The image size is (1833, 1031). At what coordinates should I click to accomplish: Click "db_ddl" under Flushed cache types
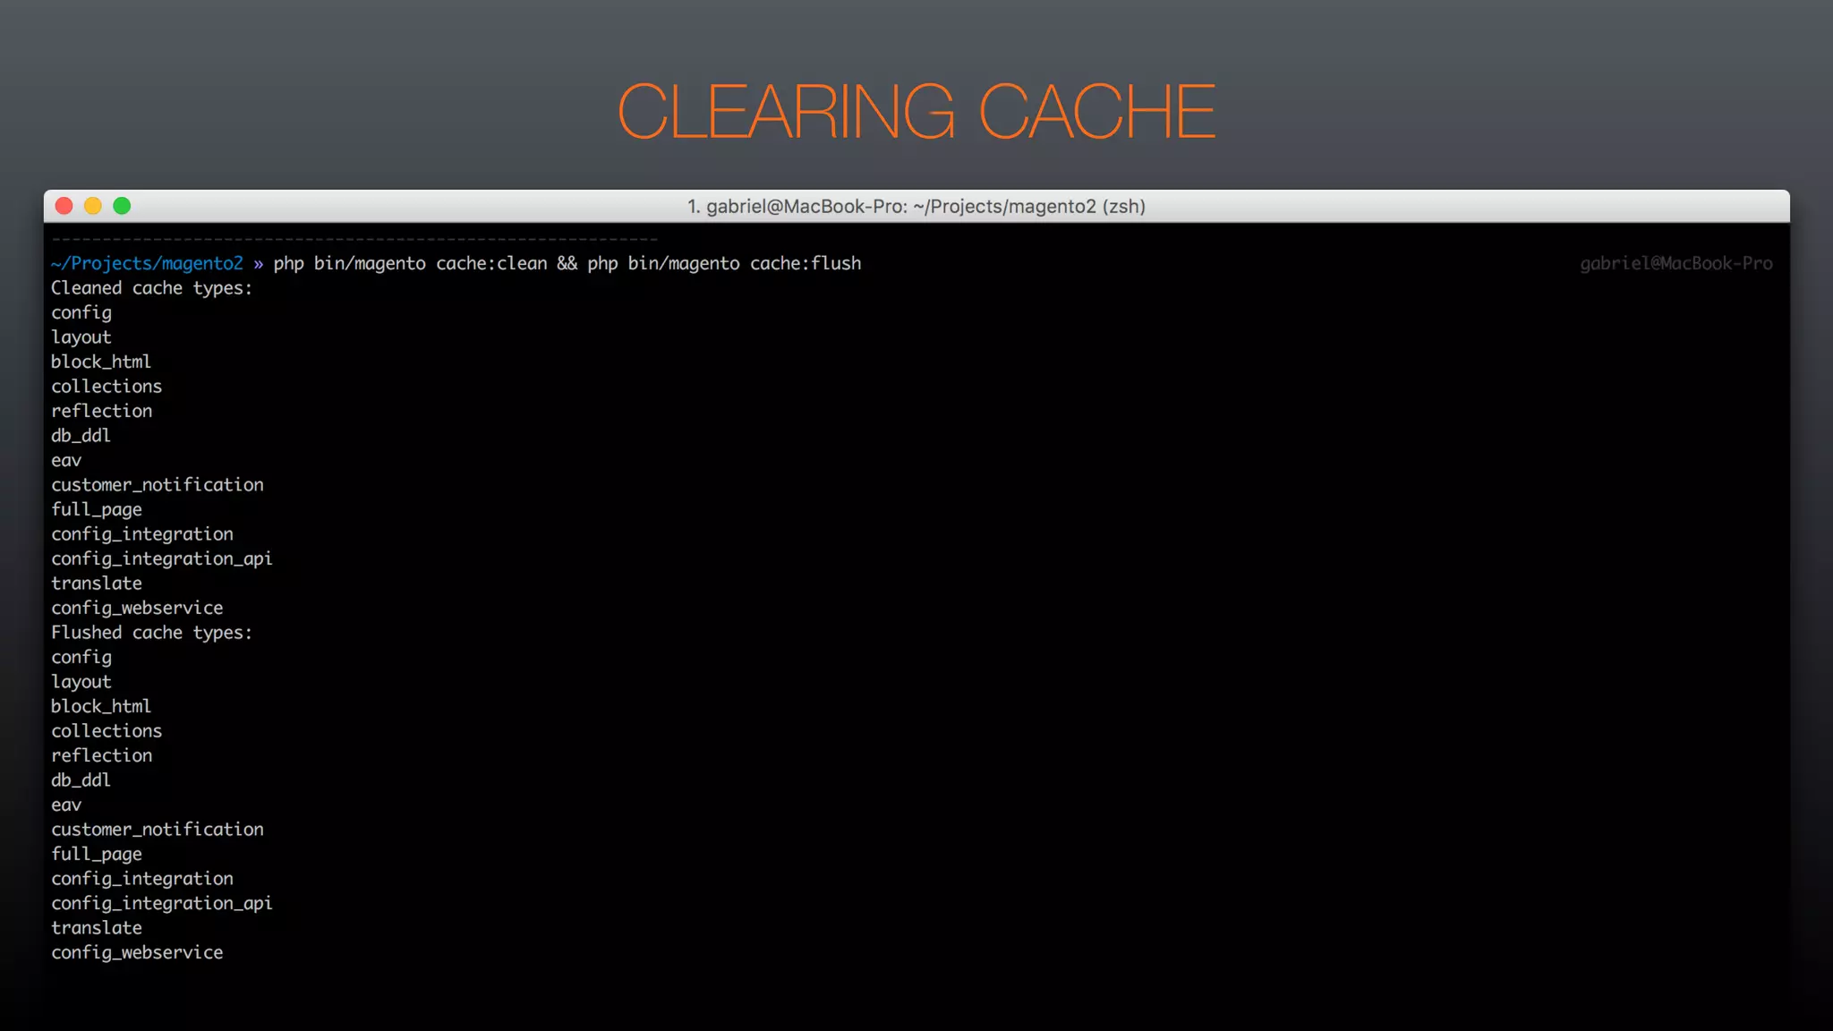pos(81,780)
